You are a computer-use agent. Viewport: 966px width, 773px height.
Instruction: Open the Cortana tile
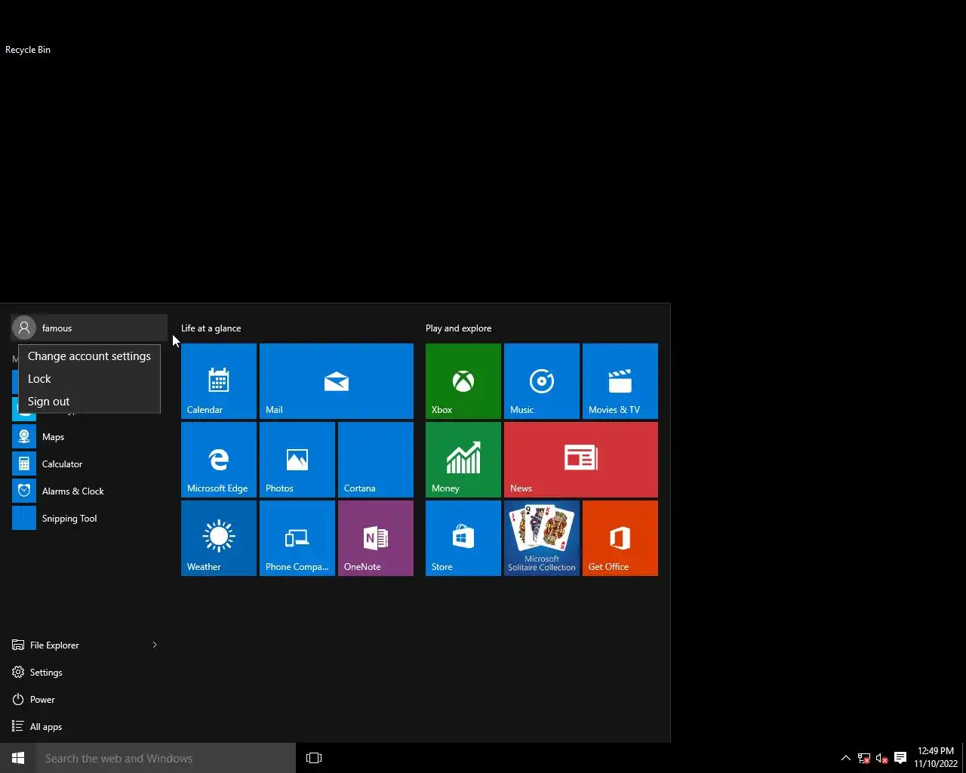click(376, 460)
